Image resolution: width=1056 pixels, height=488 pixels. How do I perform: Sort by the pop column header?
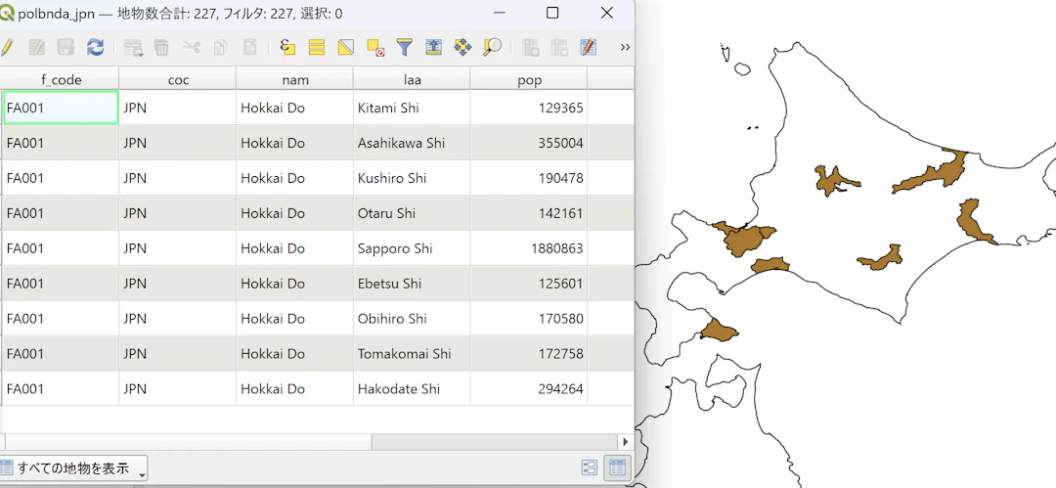[x=529, y=79]
